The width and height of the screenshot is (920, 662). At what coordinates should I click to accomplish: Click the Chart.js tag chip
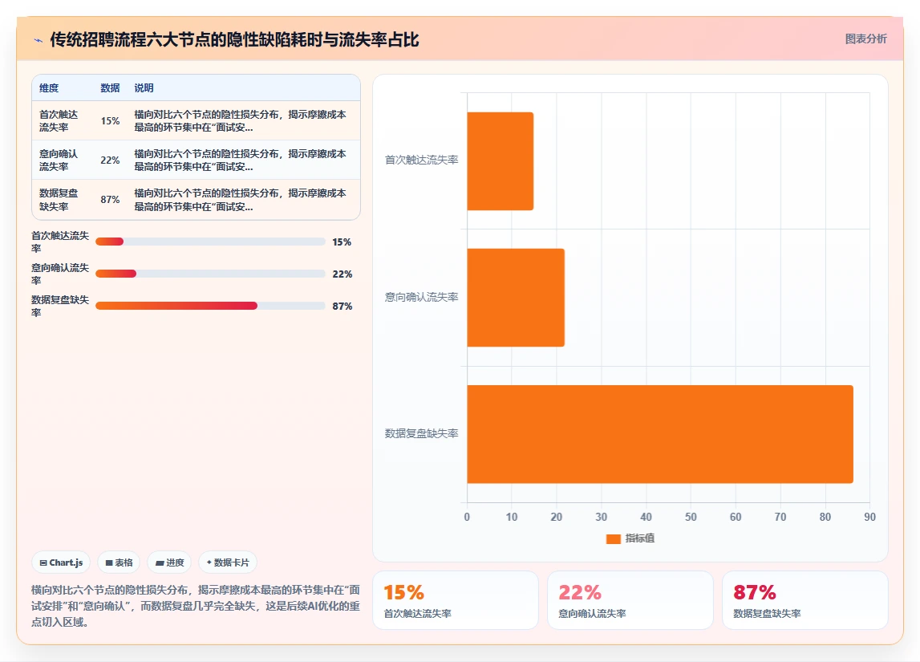point(61,562)
